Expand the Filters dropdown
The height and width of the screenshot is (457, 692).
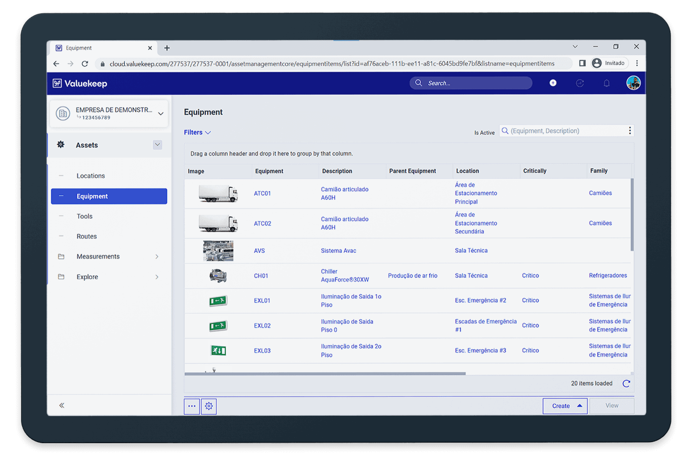pos(197,133)
